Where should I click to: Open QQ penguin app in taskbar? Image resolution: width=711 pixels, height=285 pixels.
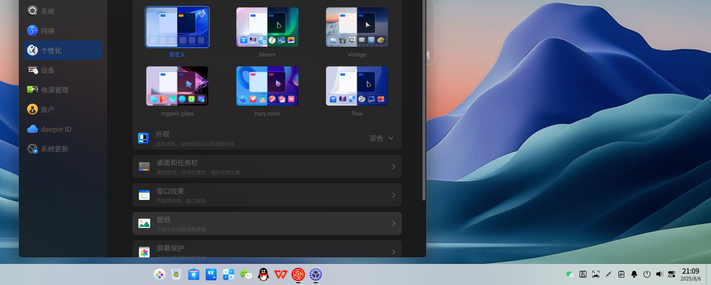point(263,275)
